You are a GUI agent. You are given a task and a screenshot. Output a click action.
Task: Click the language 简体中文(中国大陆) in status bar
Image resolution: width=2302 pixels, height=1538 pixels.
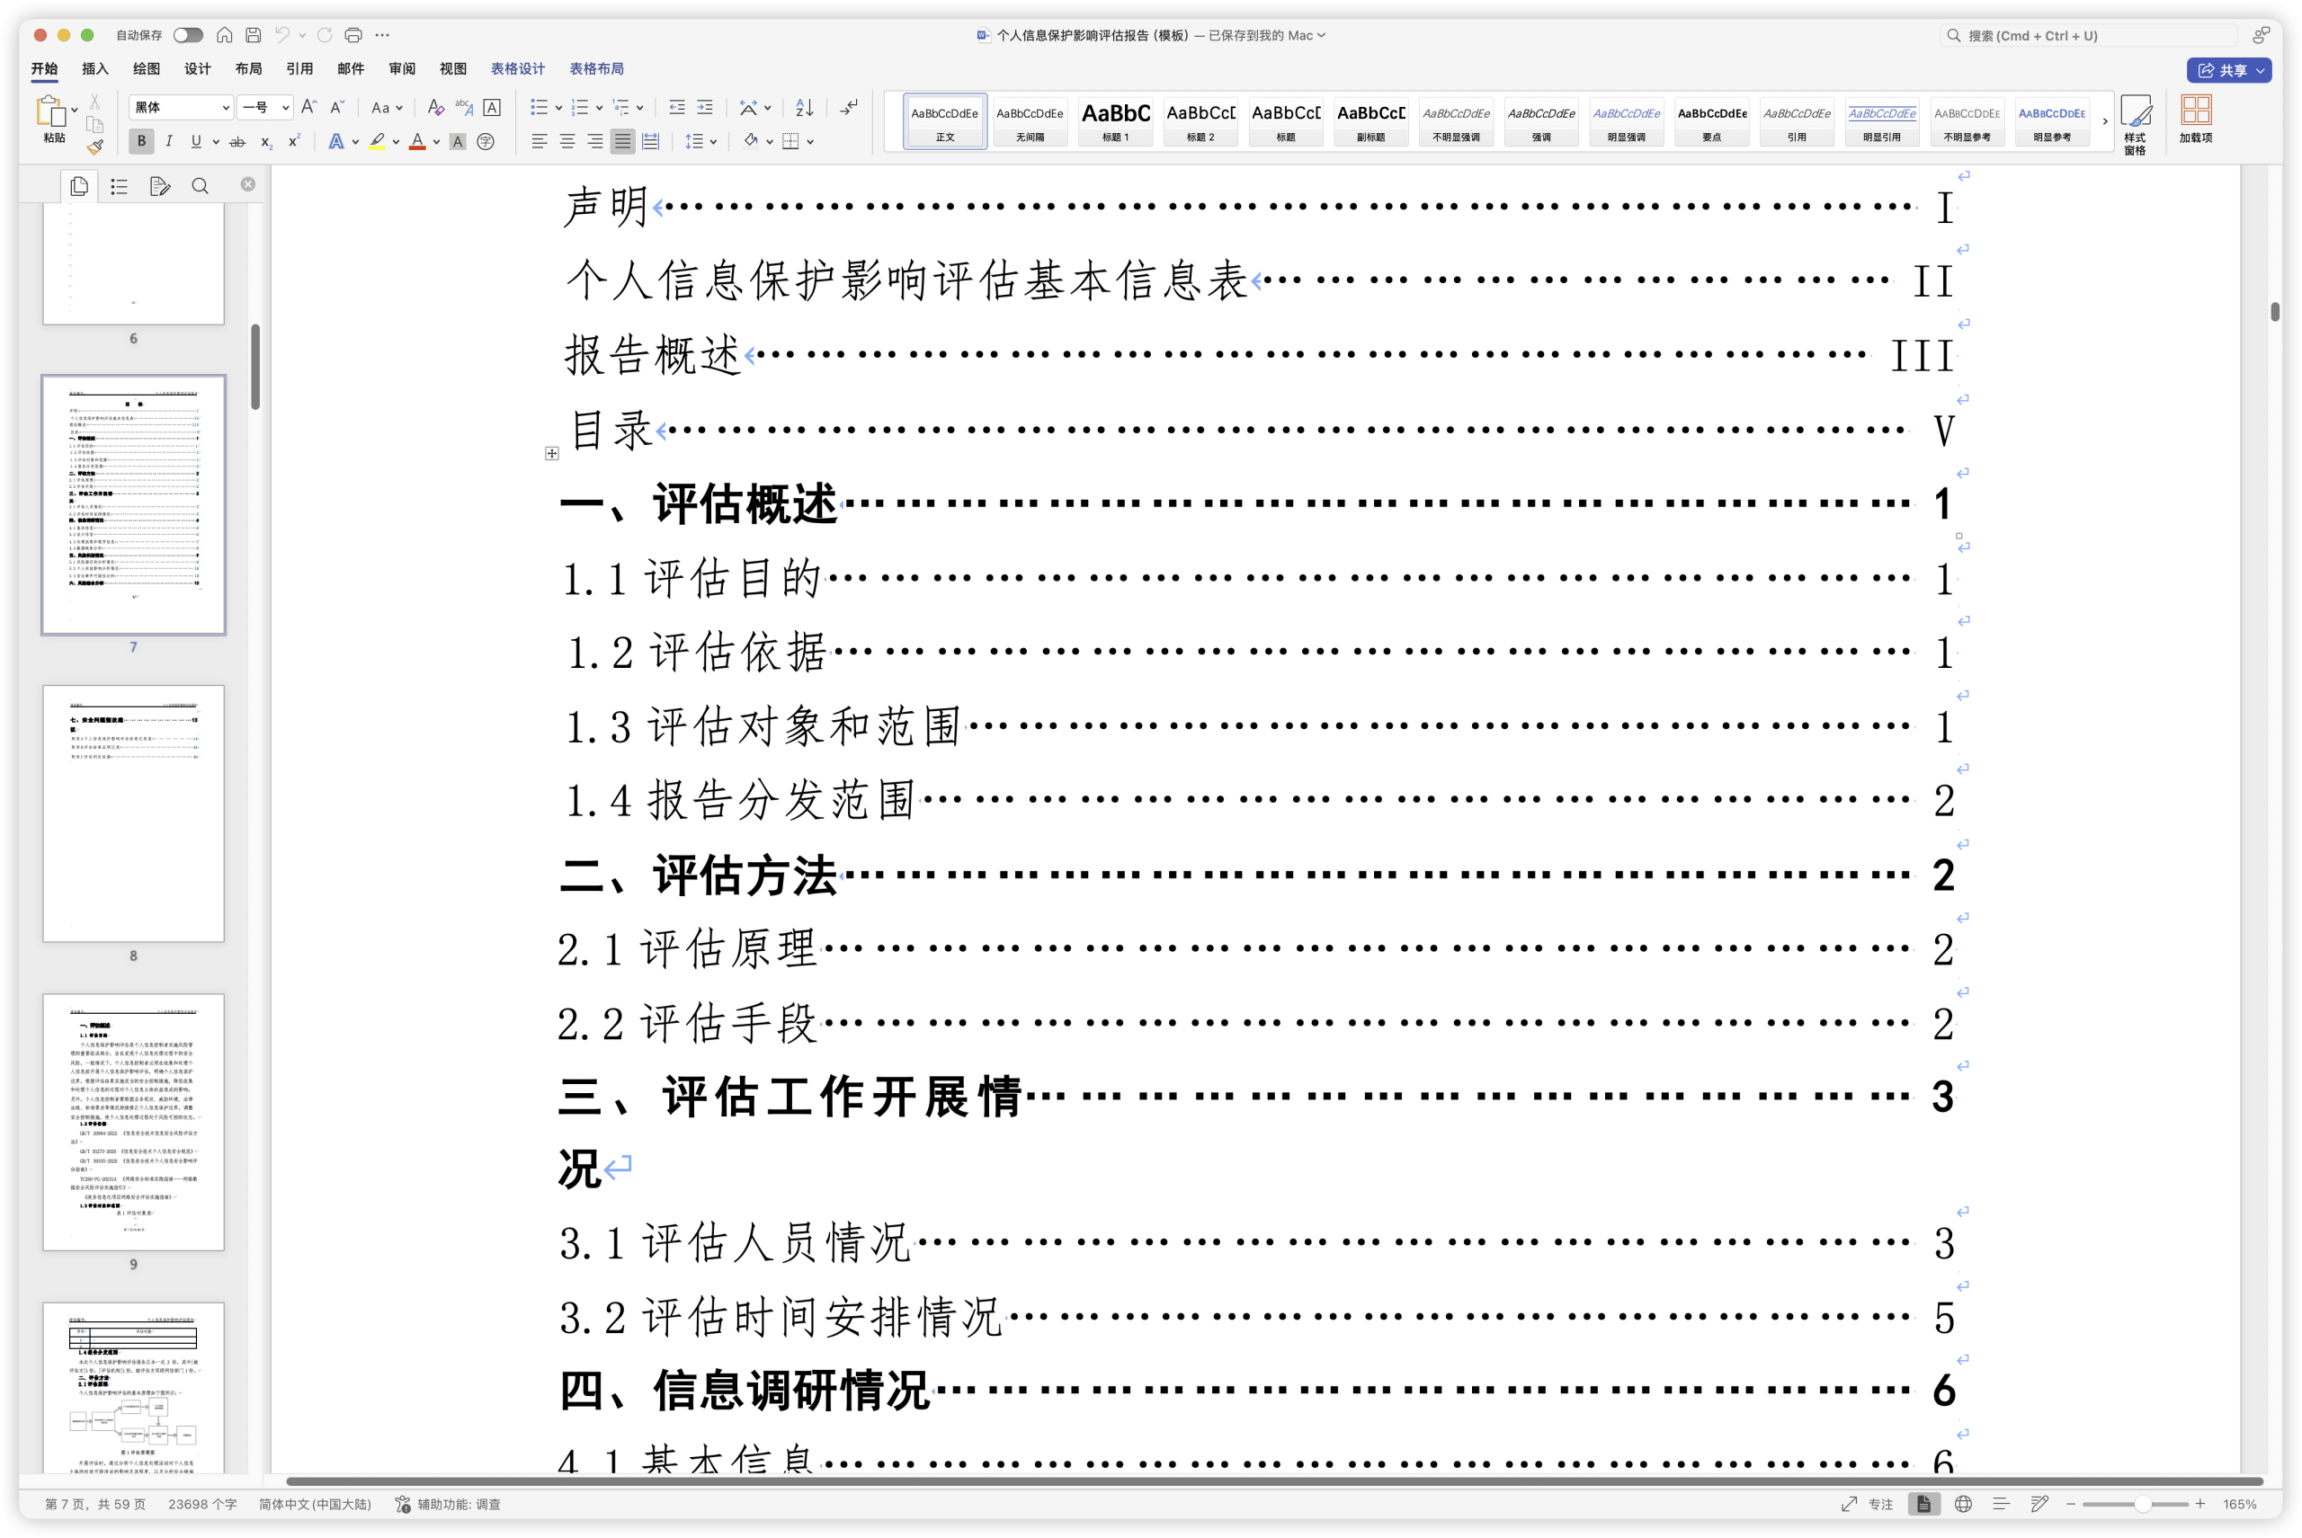(315, 1504)
